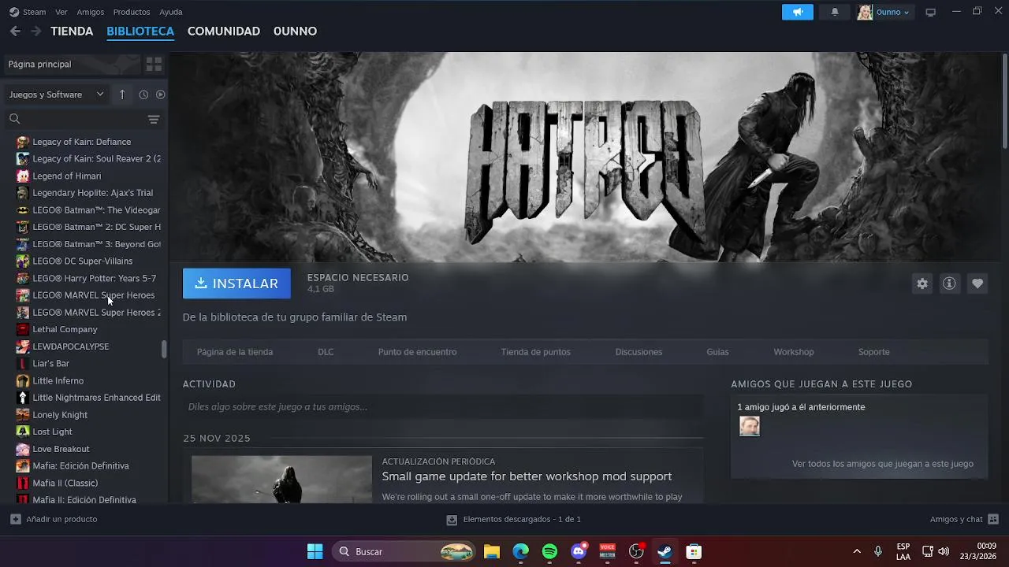Open the Guías link

pos(717,352)
